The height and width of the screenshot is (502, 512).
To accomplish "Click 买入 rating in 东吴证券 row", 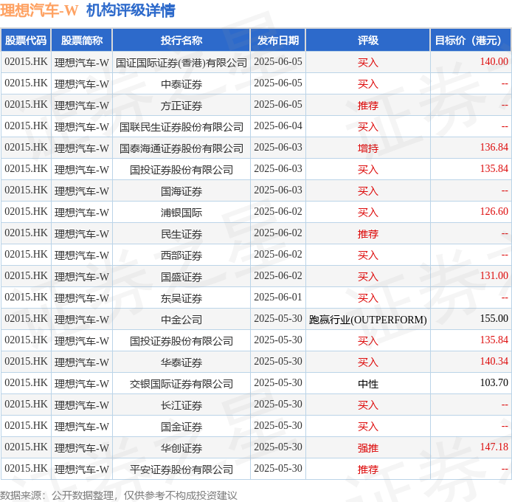I will coord(368,298).
